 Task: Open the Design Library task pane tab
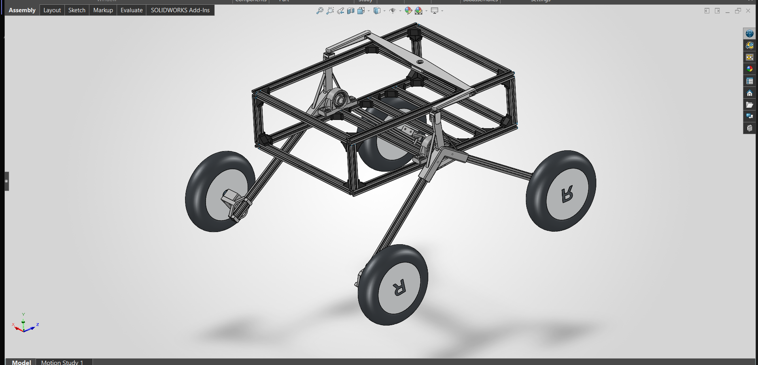click(749, 57)
